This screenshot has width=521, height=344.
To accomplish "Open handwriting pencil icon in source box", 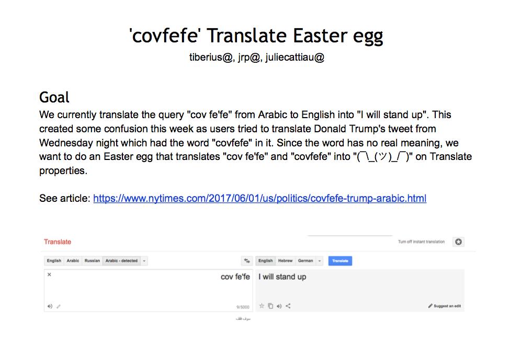I will pos(59,306).
